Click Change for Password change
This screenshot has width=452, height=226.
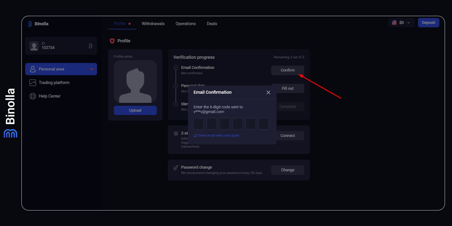[x=288, y=170]
